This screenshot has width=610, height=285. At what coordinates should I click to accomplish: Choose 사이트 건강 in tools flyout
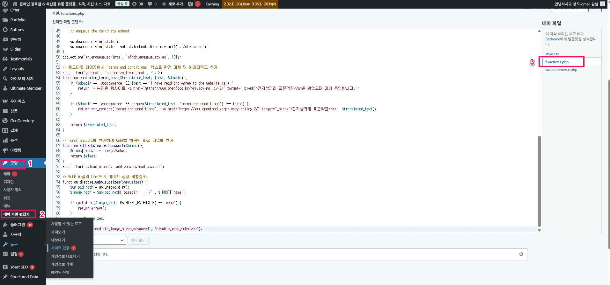tap(60, 248)
